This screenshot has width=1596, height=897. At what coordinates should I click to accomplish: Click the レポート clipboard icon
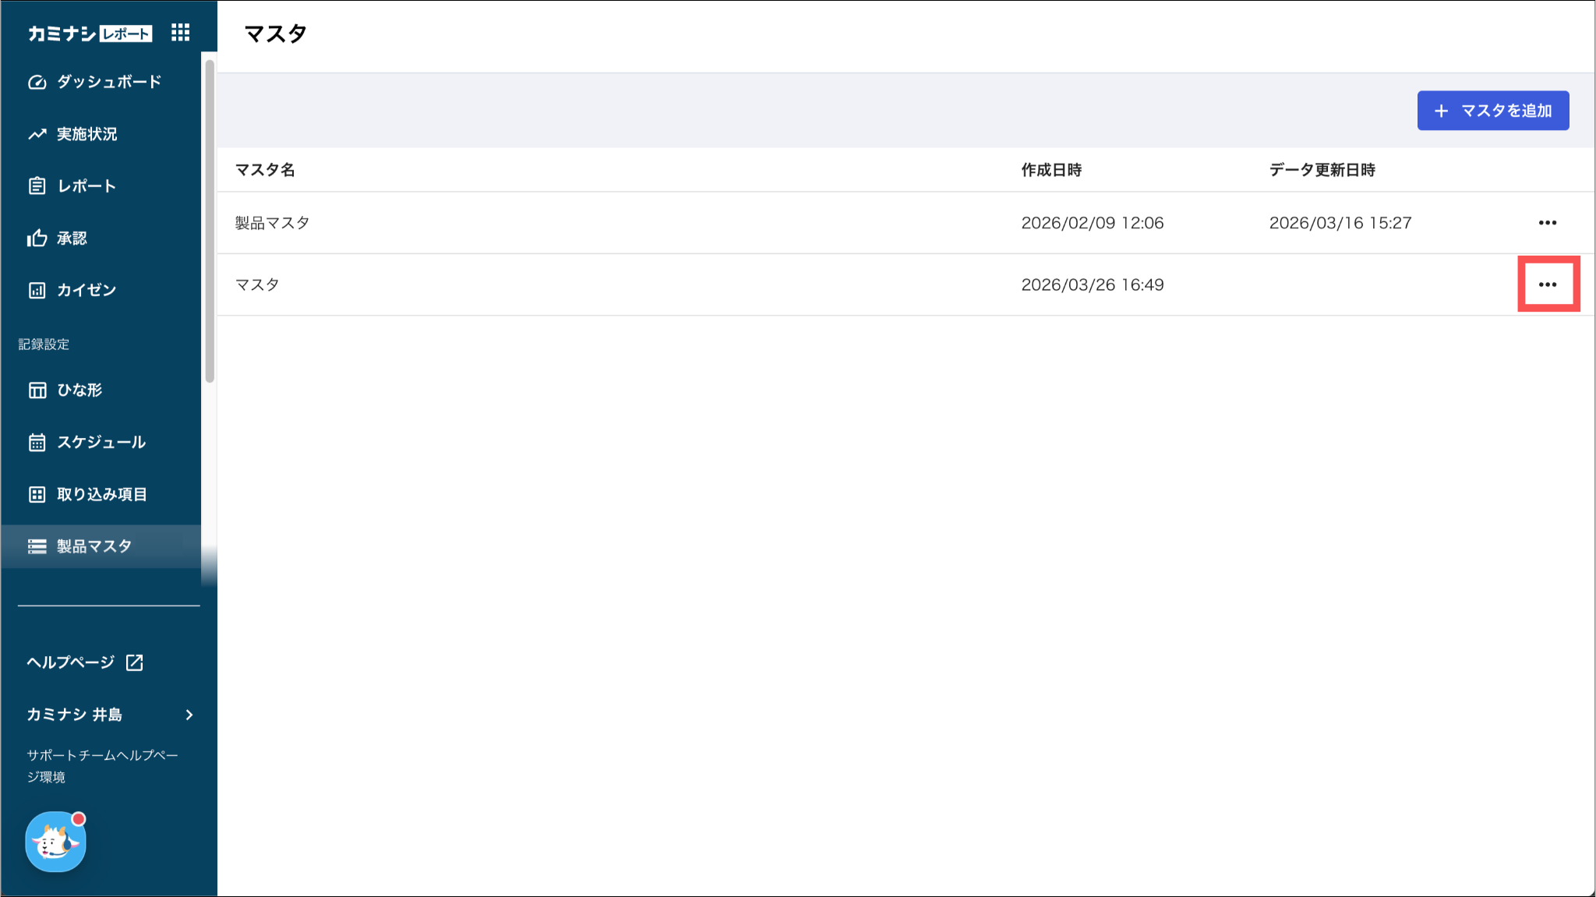[37, 186]
